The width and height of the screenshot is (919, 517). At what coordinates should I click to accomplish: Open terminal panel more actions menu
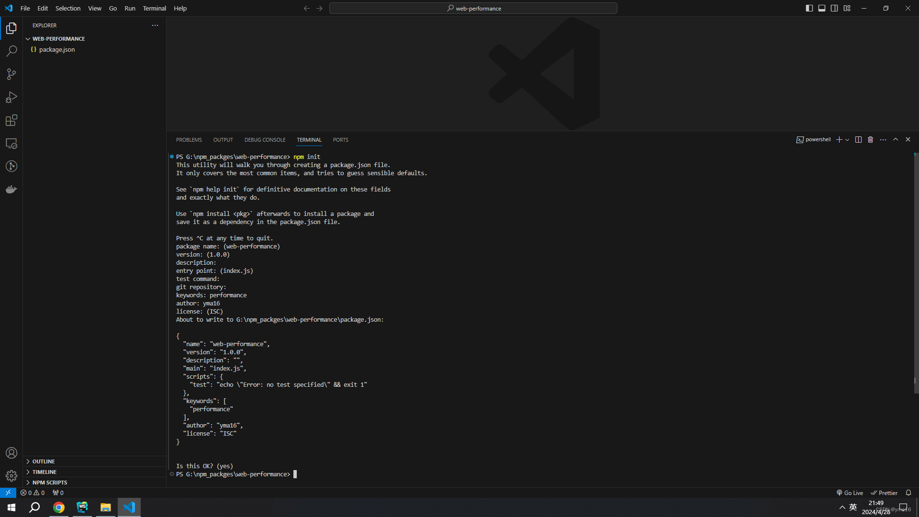pyautogui.click(x=883, y=140)
